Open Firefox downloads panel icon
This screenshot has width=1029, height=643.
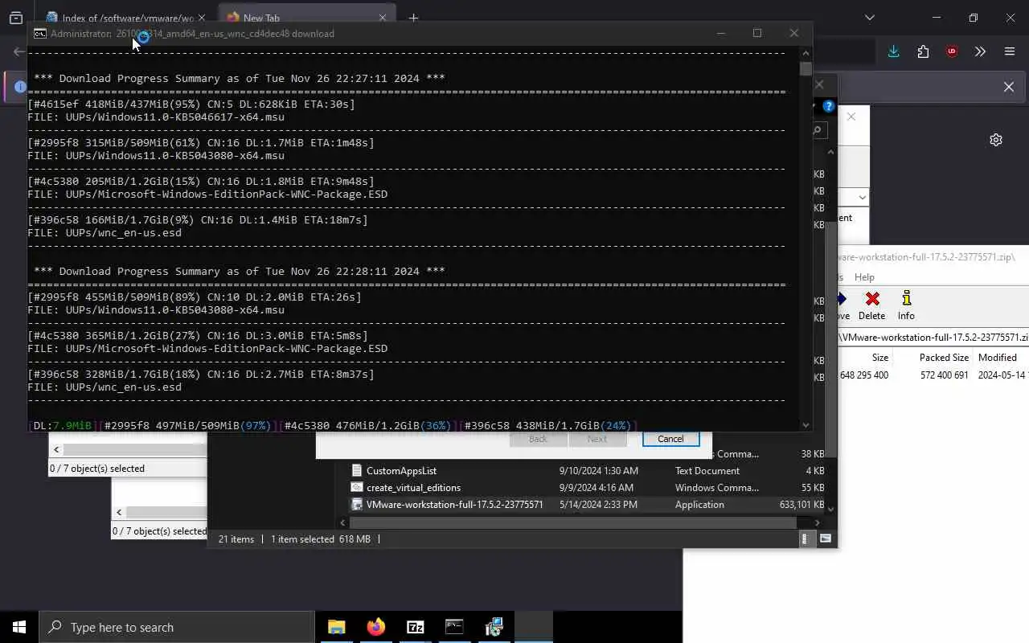tap(893, 51)
